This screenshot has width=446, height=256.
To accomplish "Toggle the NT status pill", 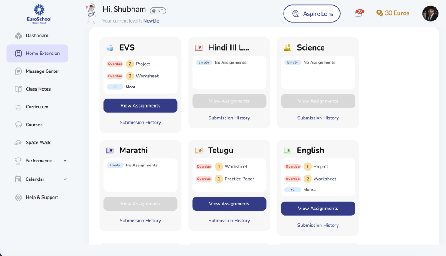I will (x=158, y=11).
